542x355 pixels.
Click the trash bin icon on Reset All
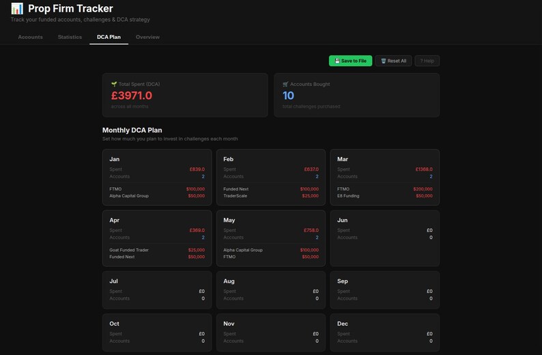click(x=384, y=61)
